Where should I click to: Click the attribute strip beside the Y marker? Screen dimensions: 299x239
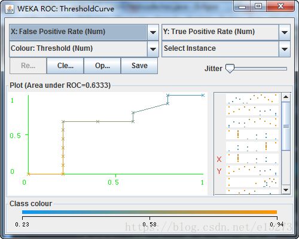(x=252, y=170)
